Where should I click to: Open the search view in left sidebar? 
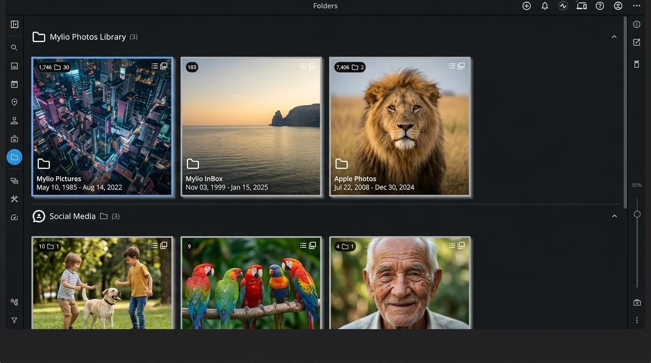pos(14,48)
